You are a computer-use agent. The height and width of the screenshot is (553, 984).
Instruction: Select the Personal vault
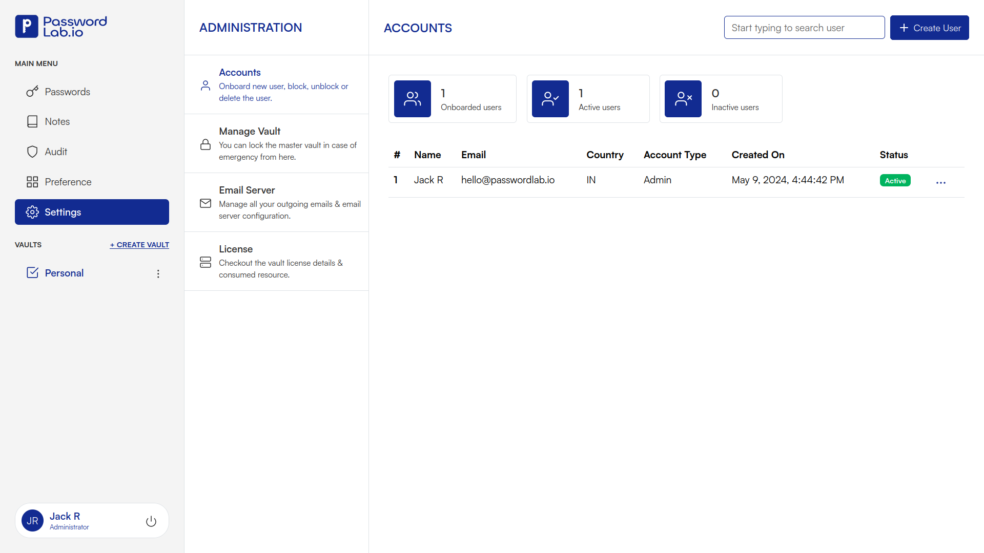pyautogui.click(x=64, y=273)
